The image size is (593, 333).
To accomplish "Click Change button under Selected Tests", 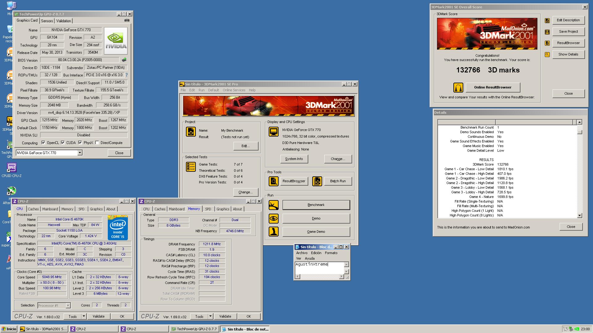I will coord(246,192).
